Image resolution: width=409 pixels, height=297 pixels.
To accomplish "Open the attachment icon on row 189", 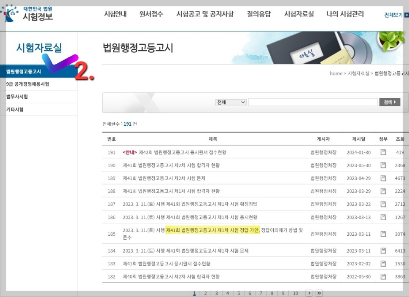I will pyautogui.click(x=383, y=178).
